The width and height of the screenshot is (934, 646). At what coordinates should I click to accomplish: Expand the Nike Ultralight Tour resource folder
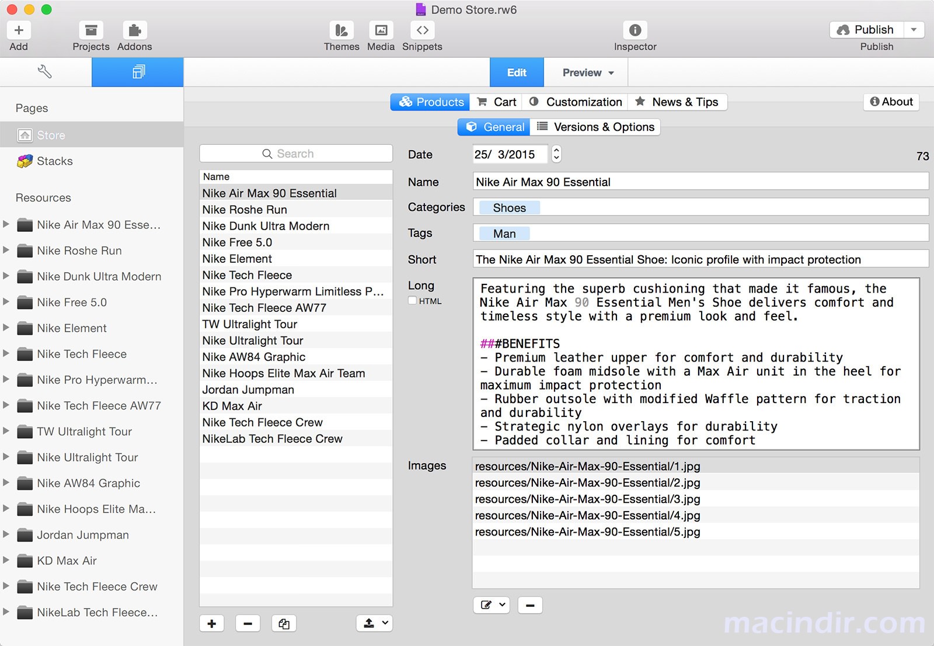coord(6,457)
